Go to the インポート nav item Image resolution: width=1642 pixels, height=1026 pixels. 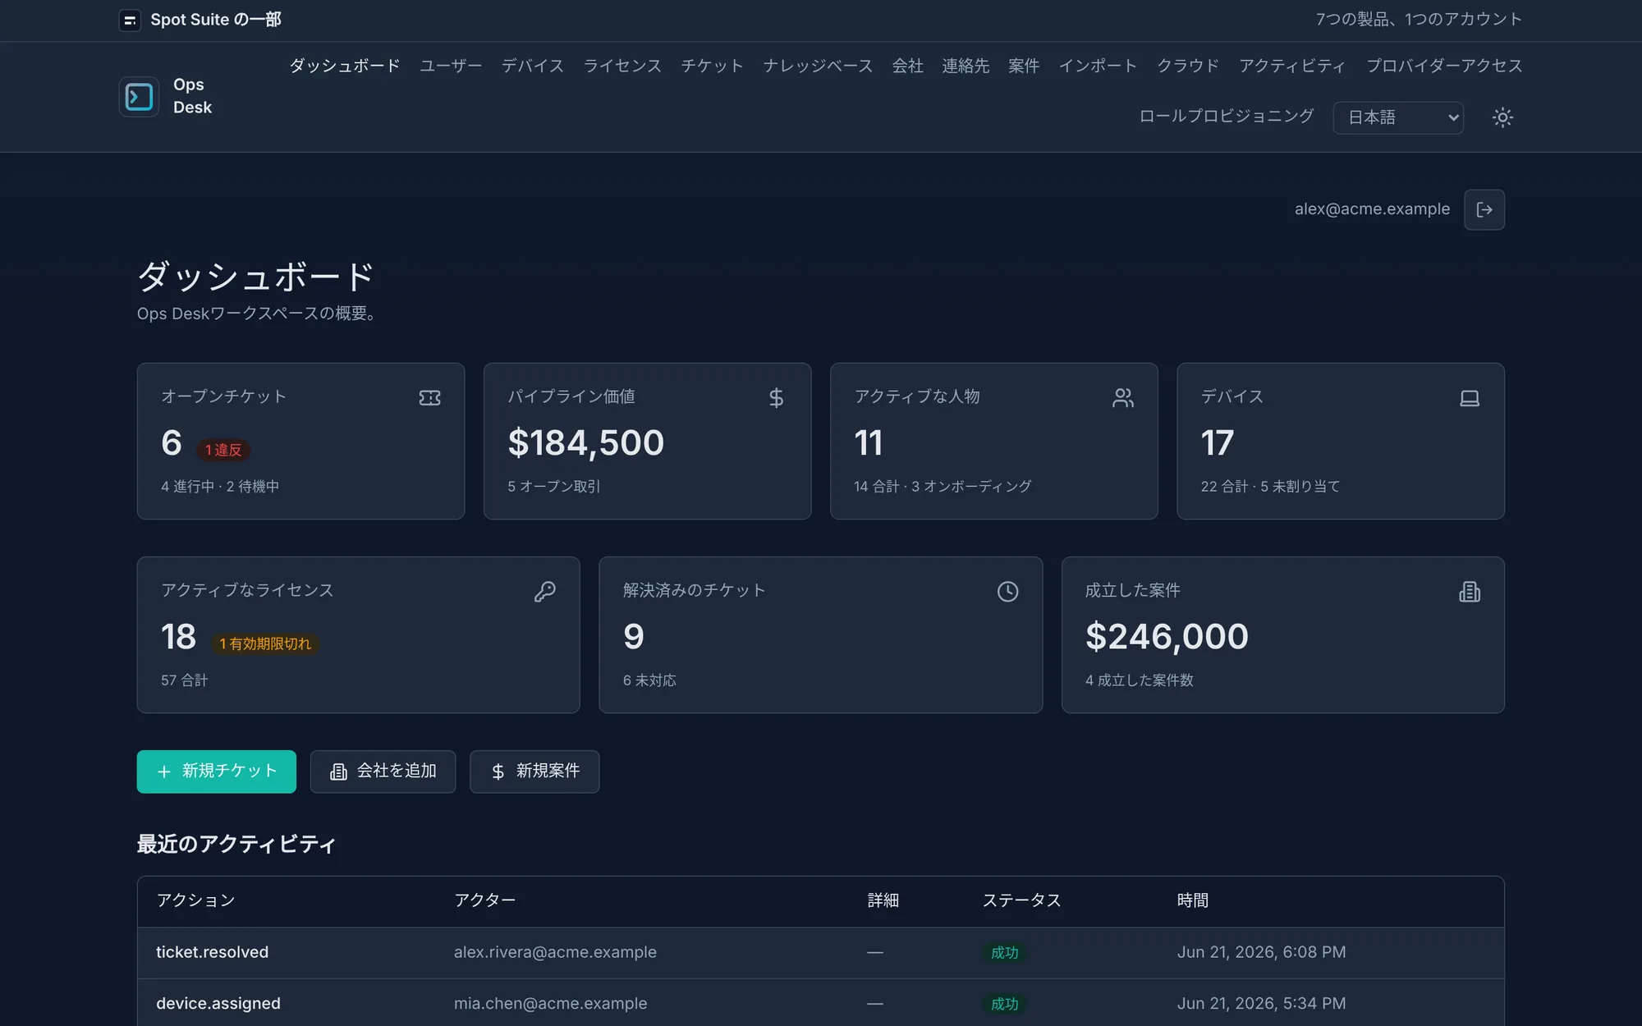click(1098, 66)
